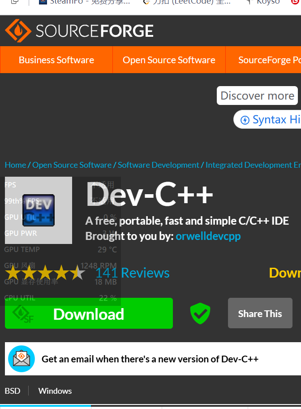The height and width of the screenshot is (409, 301).
Task: Open the Software Development breadcrumb
Action: point(158,165)
